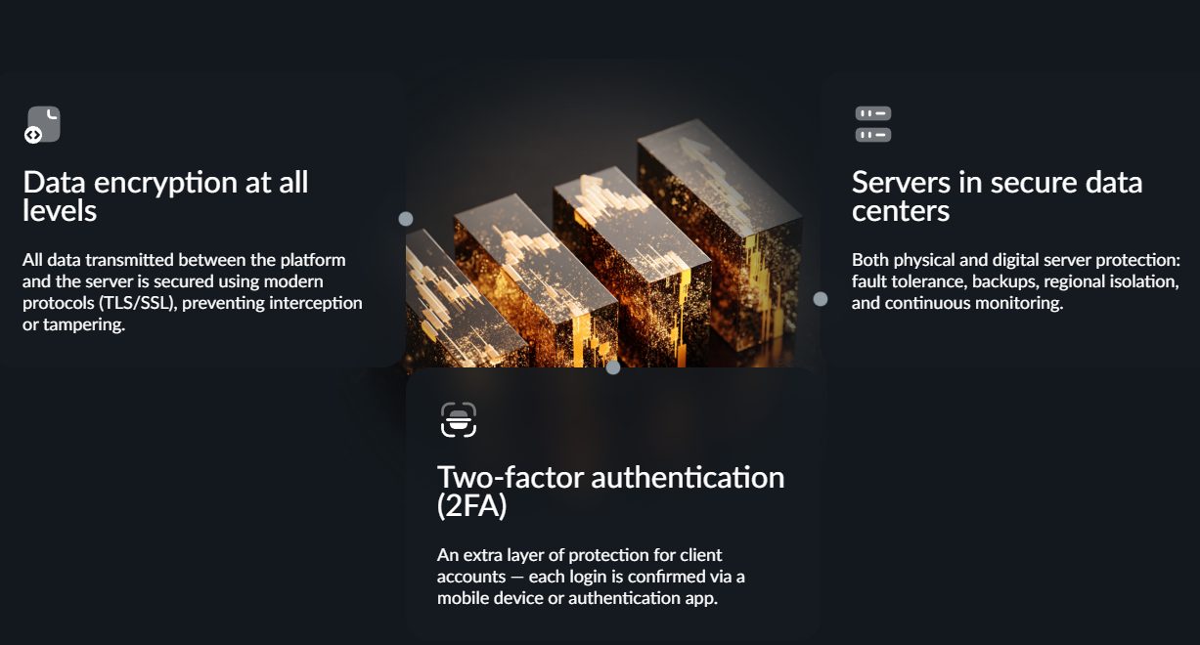The width and height of the screenshot is (1200, 645).
Task: Select the dot connector at image's bottom edge
Action: click(x=613, y=367)
